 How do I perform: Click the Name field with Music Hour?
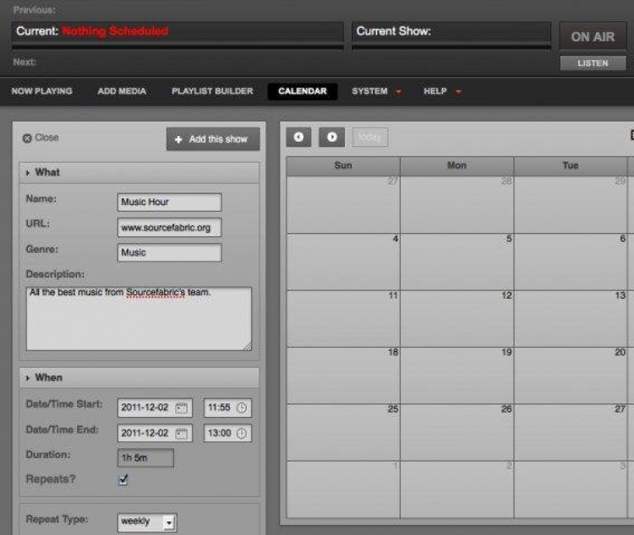point(169,203)
